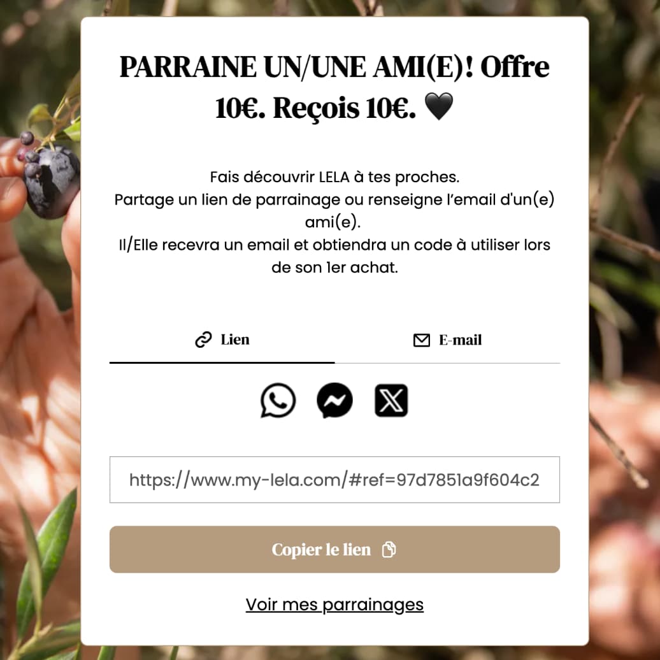
Task: Click the PARRAINE UN/UNE AMI(E) heading
Action: click(x=334, y=87)
